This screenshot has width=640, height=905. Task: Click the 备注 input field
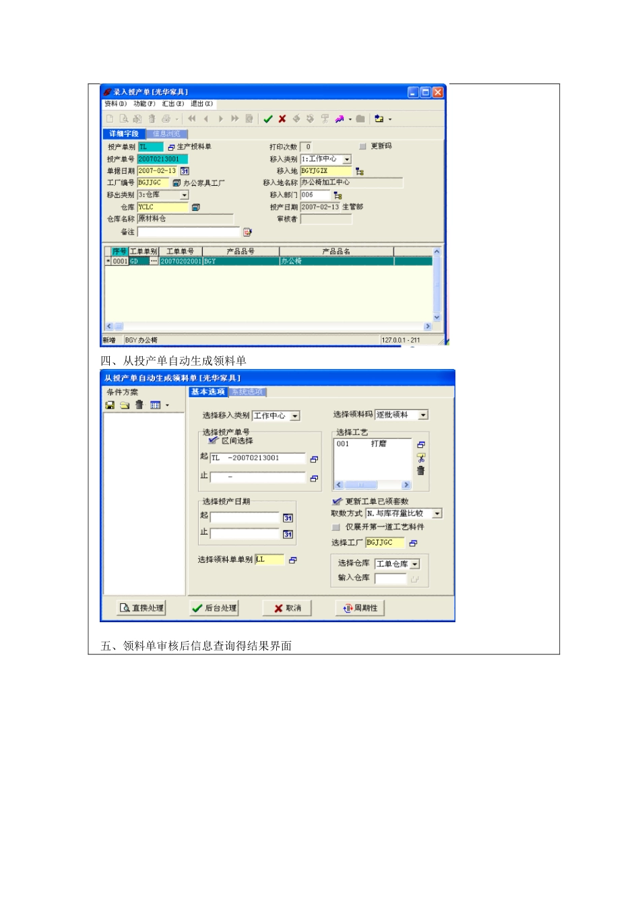point(189,232)
